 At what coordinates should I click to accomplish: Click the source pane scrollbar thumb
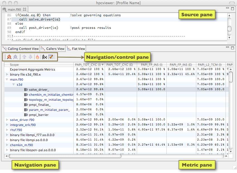pyautogui.click(x=229, y=29)
